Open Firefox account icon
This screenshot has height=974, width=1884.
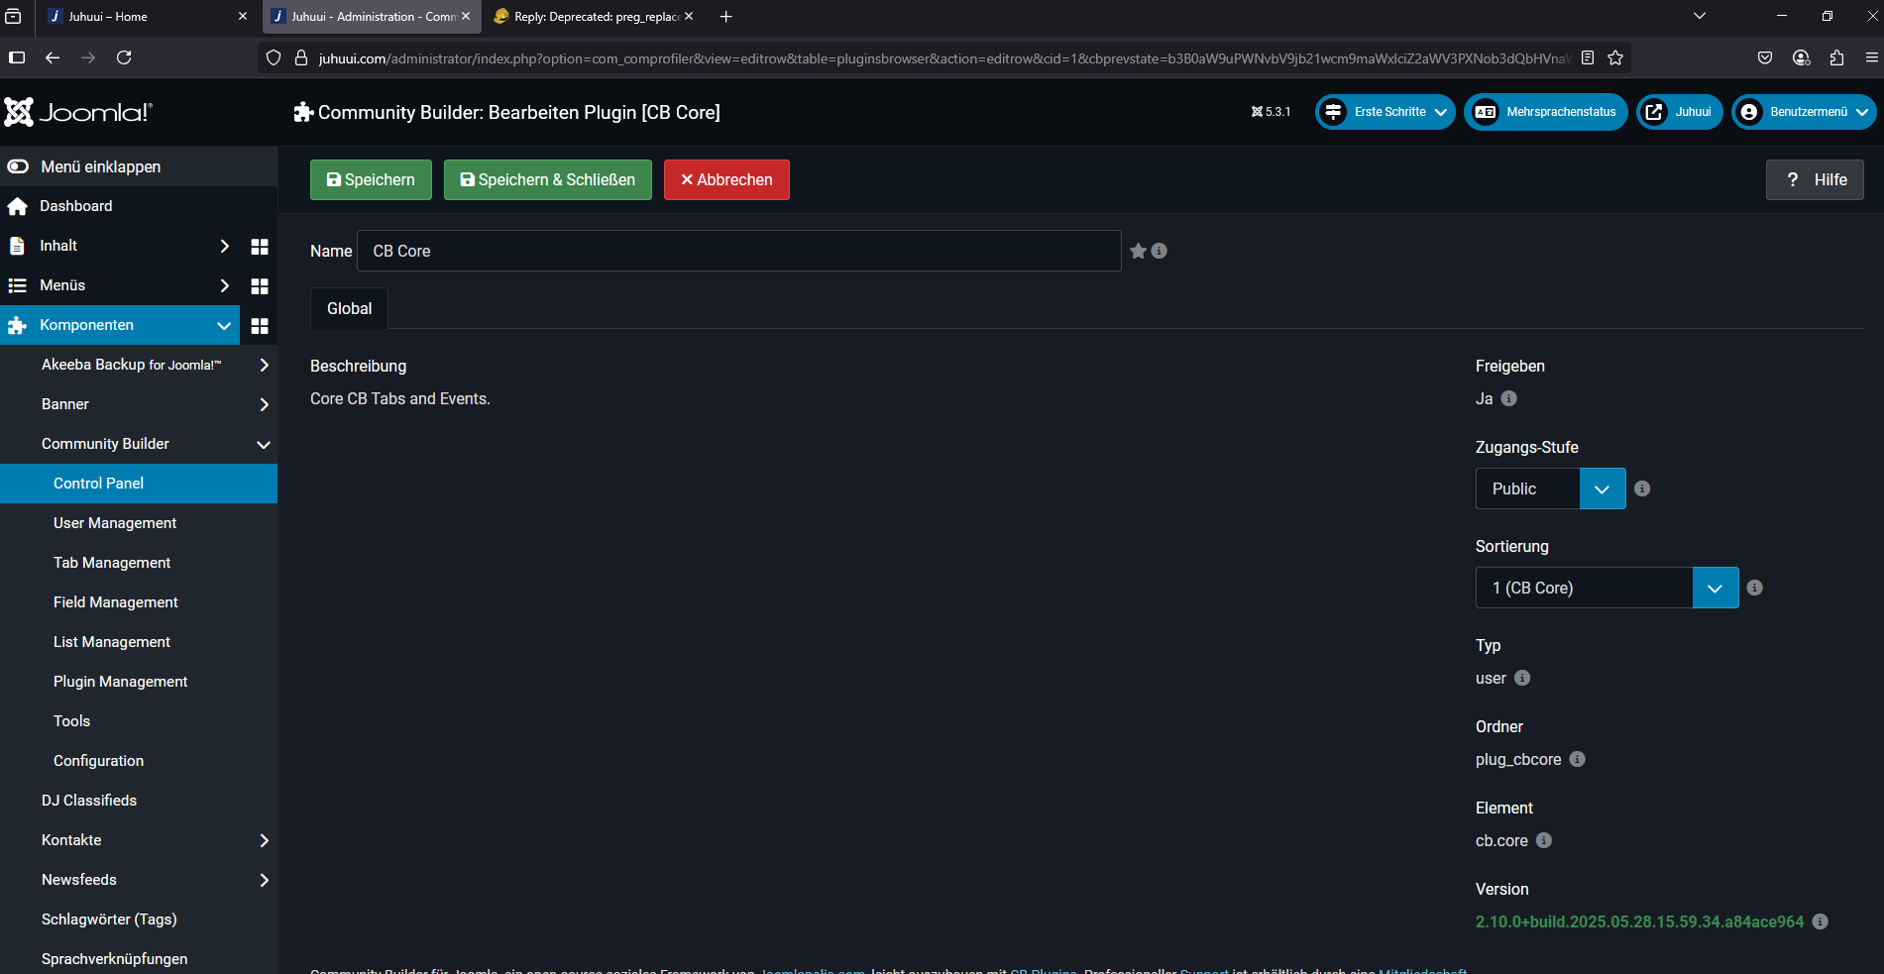[1802, 57]
